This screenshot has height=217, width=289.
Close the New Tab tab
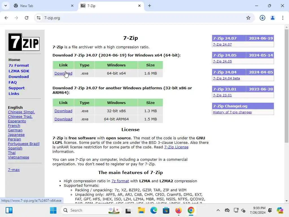[72, 6]
